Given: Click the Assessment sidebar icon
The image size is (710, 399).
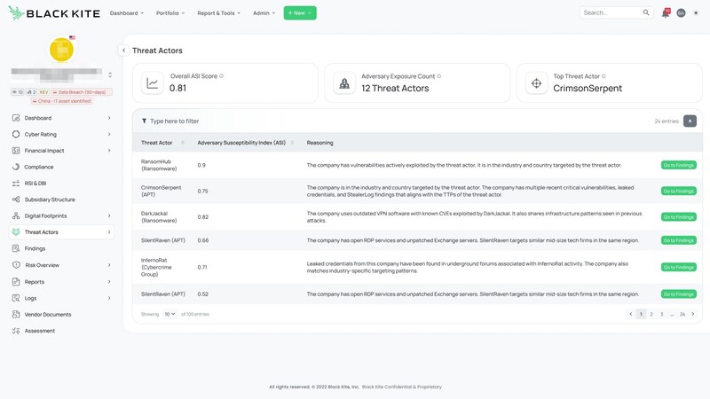Looking at the screenshot, I should pos(16,331).
